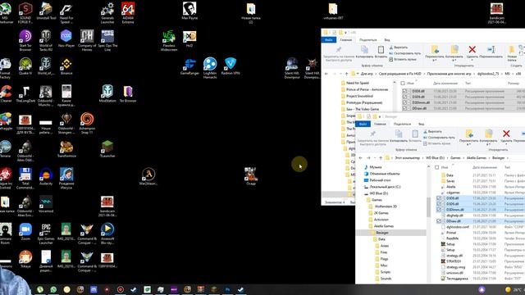The image size is (525, 295).
Task: Select the Nox Player desktop icon
Action: (x=66, y=39)
